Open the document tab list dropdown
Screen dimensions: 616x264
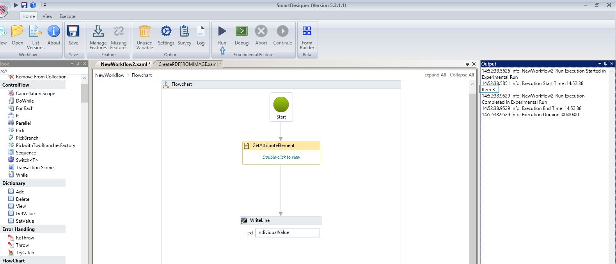click(x=467, y=64)
